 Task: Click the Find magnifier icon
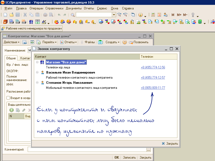point(73,15)
